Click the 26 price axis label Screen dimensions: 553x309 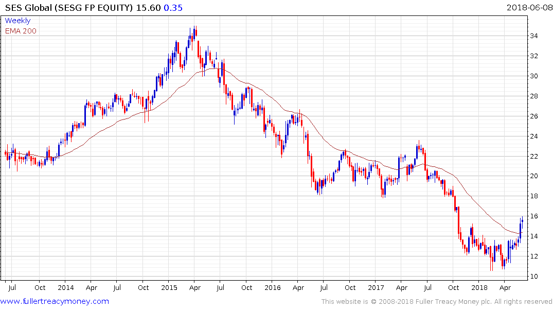tap(533, 116)
